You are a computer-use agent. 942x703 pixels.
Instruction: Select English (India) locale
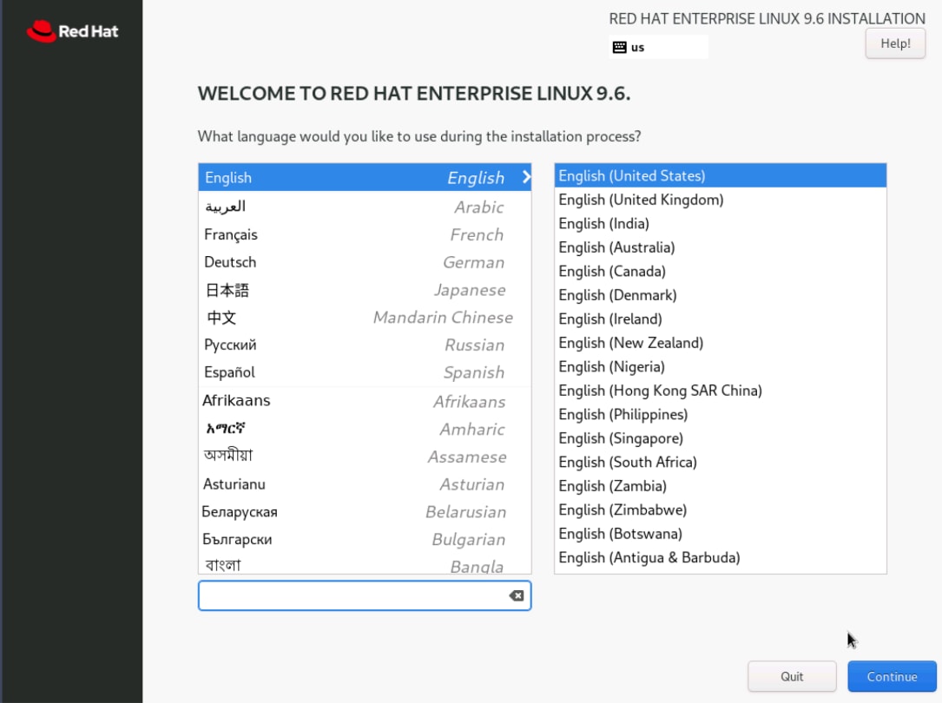tap(721, 223)
